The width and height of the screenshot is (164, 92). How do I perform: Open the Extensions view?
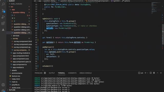(3, 23)
